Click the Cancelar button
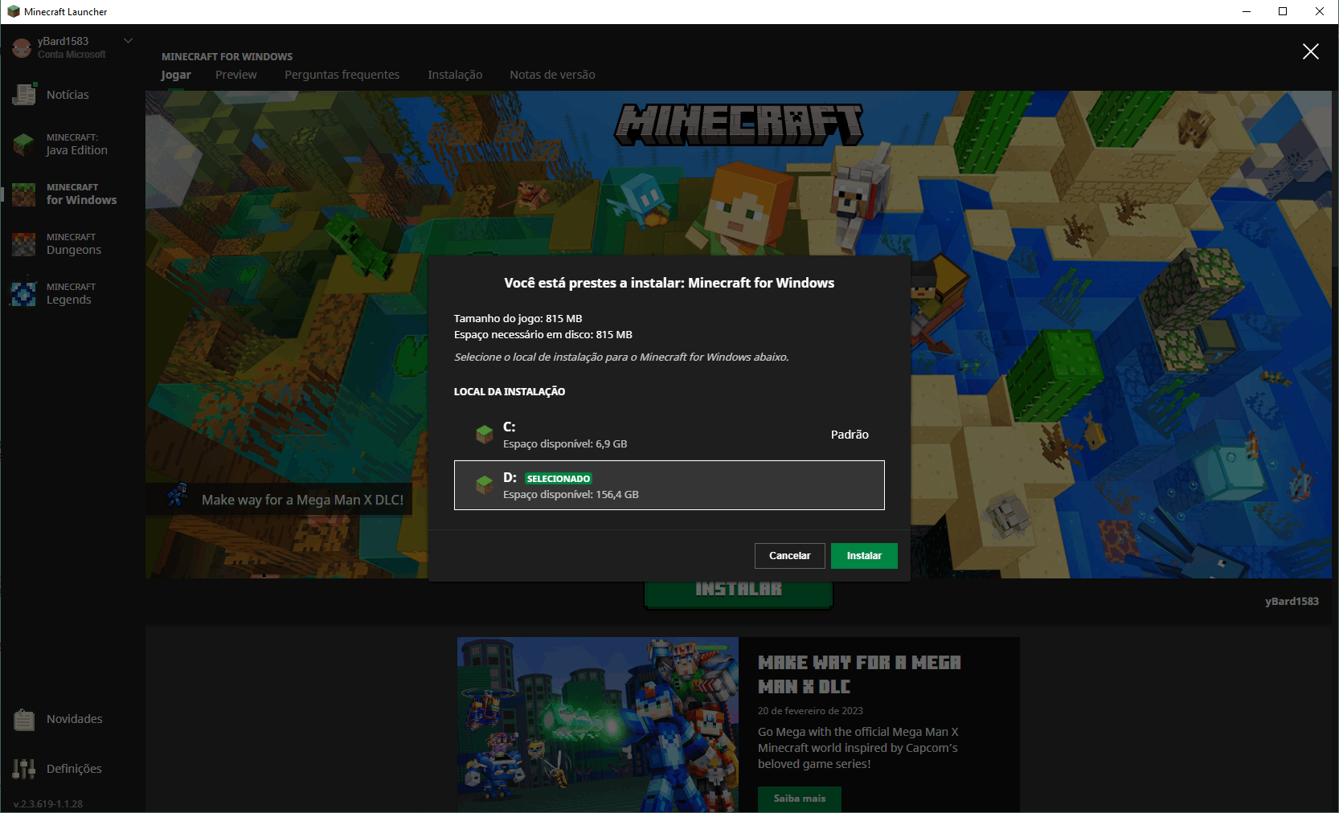 point(790,556)
